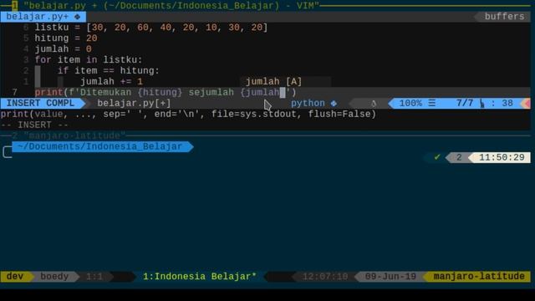535x301 pixels.
Task: Click the diamond icon next to python
Action: (334, 104)
